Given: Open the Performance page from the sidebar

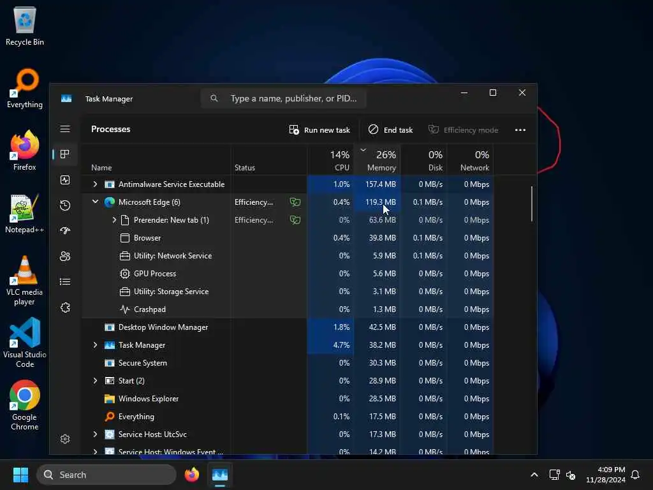Looking at the screenshot, I should (x=65, y=180).
